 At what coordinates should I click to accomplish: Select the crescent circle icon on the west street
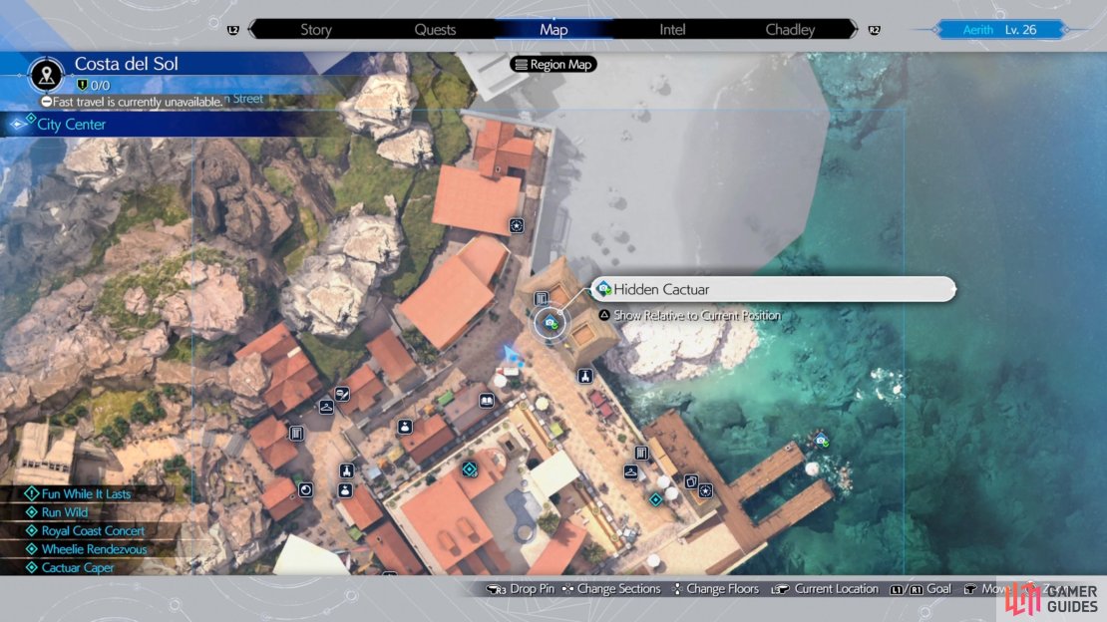306,489
